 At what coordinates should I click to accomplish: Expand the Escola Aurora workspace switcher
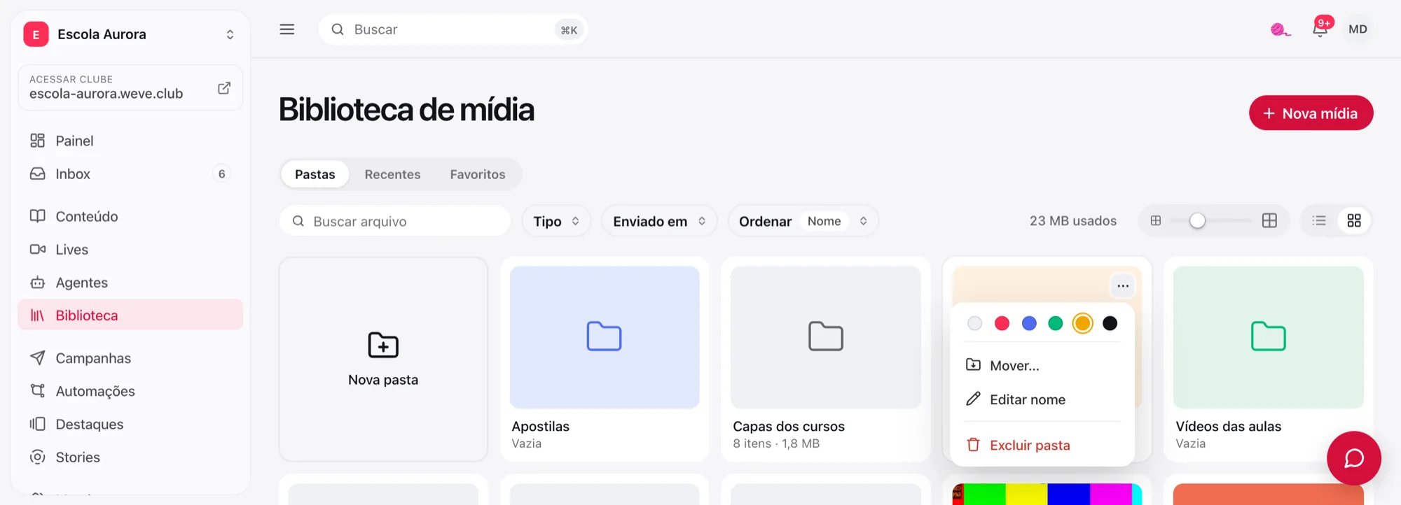(x=130, y=34)
